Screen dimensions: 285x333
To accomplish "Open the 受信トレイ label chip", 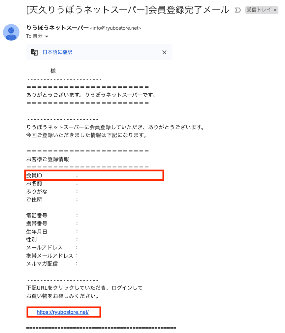I will point(259,10).
